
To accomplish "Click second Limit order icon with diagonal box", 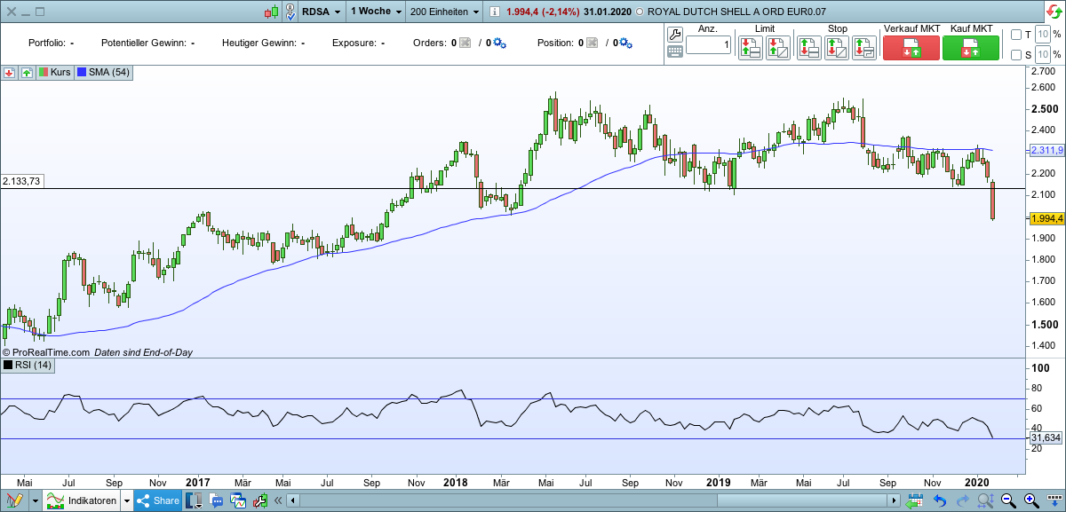I will pyautogui.click(x=777, y=48).
